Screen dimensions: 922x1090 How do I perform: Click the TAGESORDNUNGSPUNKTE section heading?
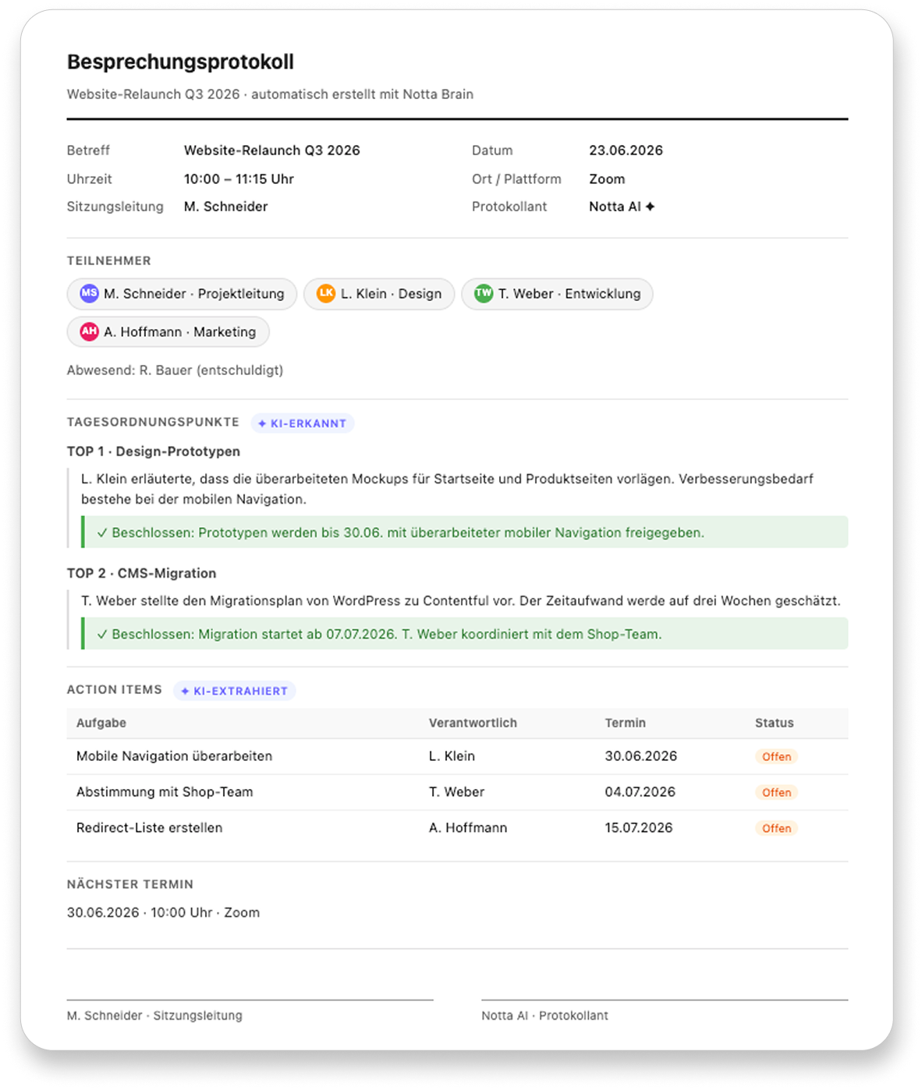[153, 422]
